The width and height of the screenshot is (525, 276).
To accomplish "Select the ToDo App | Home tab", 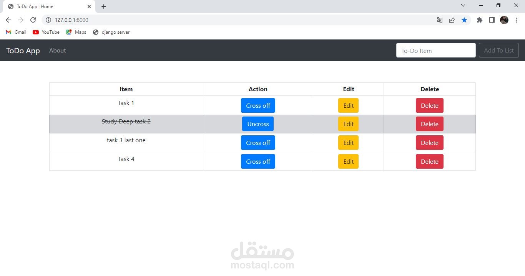I will tap(49, 7).
